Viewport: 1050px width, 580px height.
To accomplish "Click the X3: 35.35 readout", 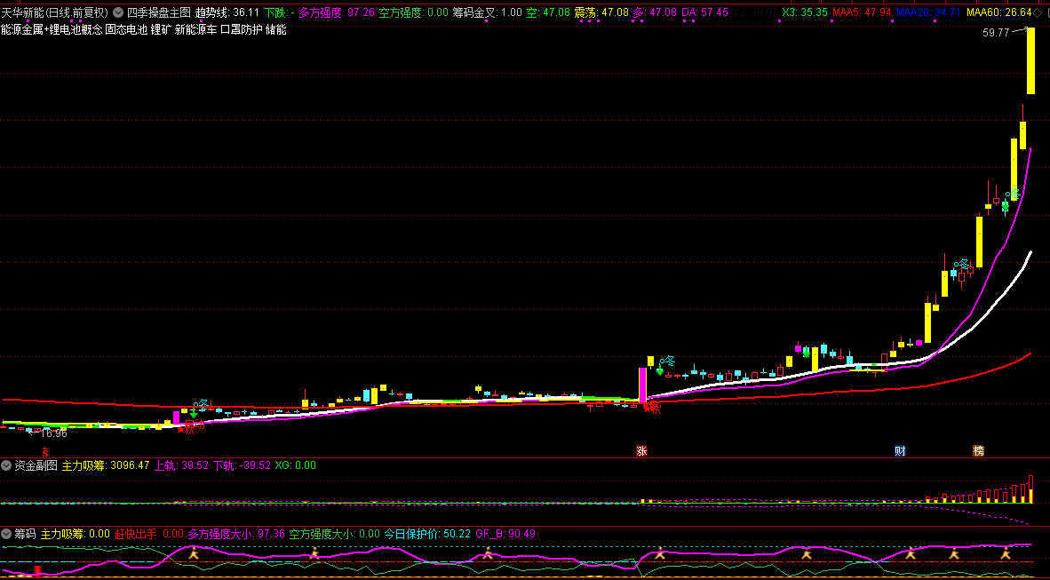I will click(805, 12).
